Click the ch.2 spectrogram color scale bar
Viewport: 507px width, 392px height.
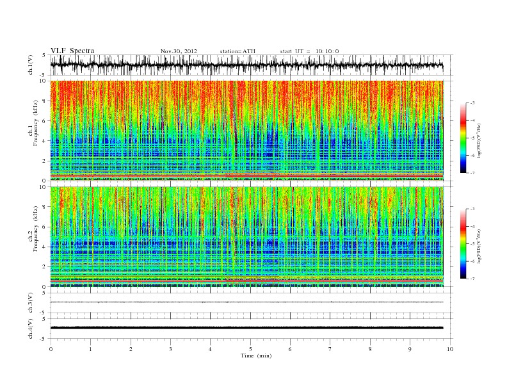(463, 244)
